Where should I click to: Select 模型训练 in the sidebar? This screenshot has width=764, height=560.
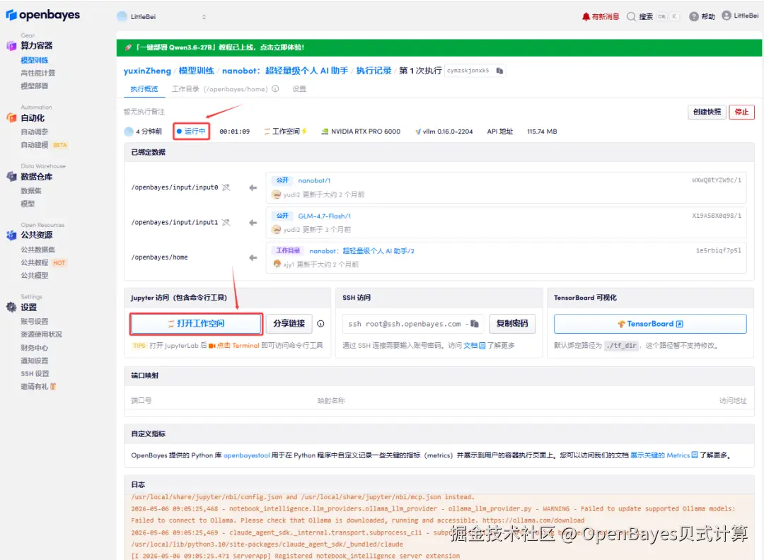pyautogui.click(x=35, y=60)
